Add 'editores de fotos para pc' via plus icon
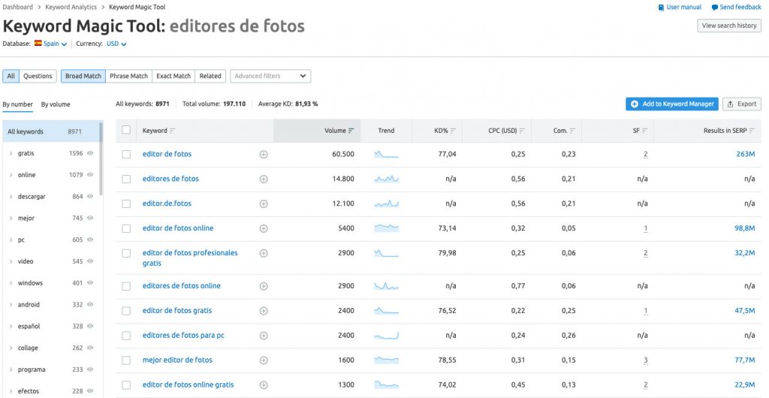The width and height of the screenshot is (769, 398). [264, 336]
